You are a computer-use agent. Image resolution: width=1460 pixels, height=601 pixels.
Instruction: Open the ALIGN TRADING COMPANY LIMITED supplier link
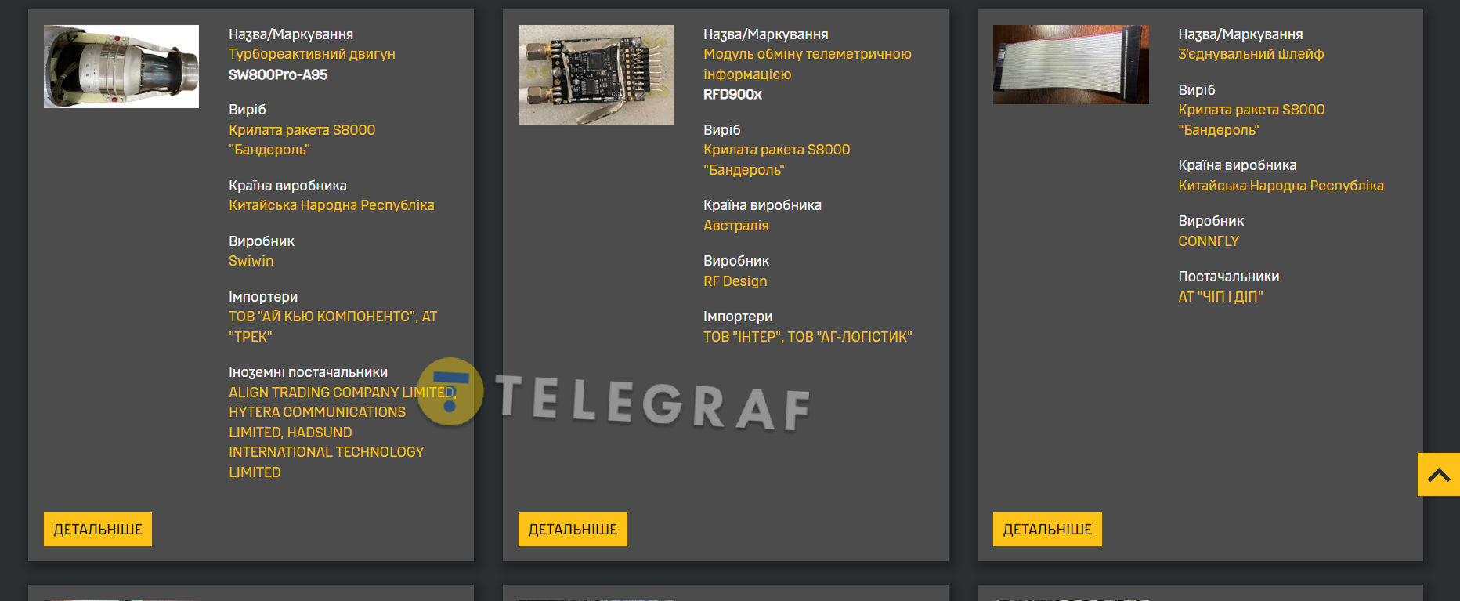(x=342, y=393)
